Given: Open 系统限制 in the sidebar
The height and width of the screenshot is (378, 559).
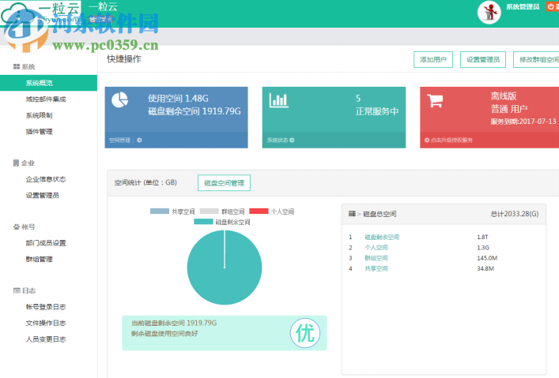Looking at the screenshot, I should 40,115.
